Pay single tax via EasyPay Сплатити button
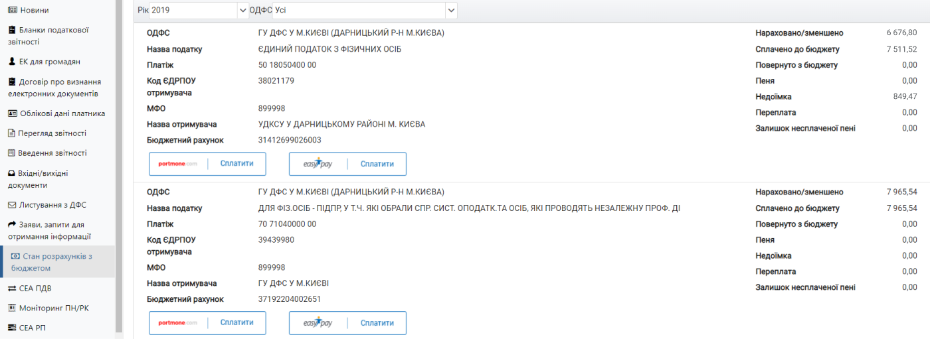The width and height of the screenshot is (930, 339). [x=347, y=164]
